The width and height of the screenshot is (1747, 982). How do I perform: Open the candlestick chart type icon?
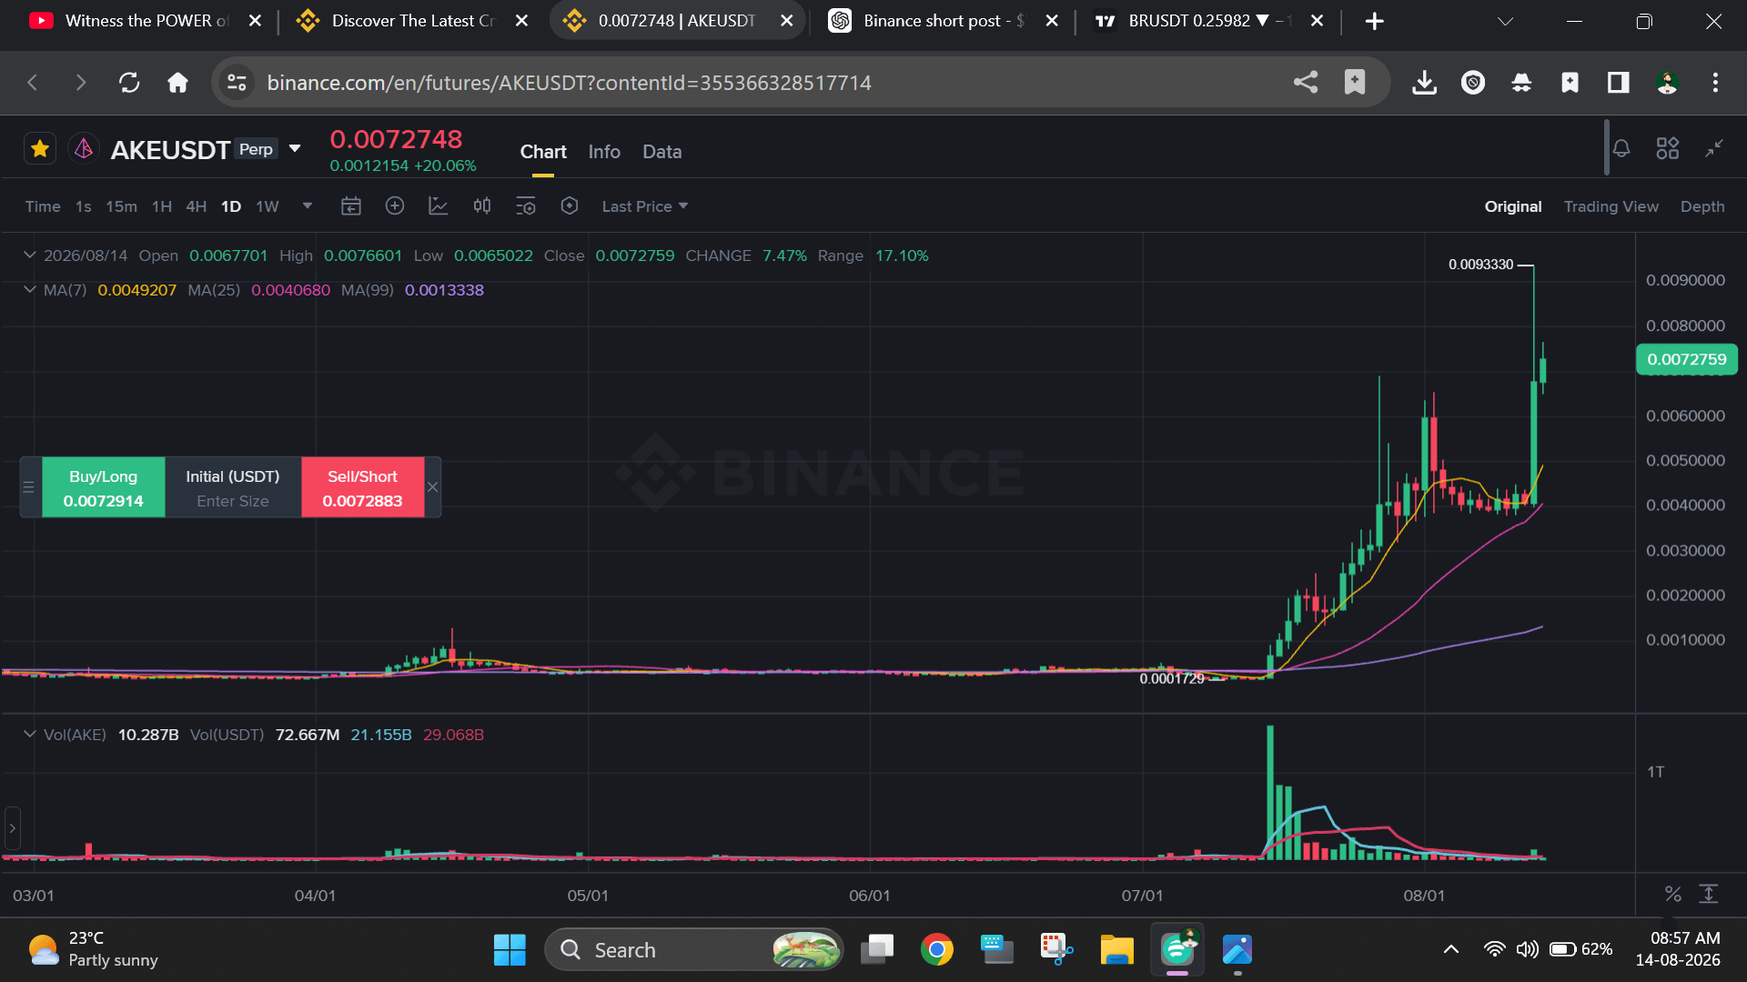point(482,206)
